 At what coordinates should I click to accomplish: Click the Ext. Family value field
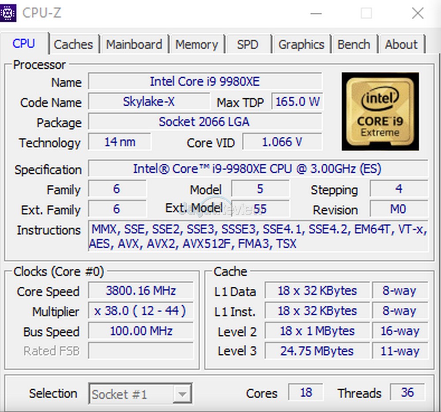pos(117,209)
